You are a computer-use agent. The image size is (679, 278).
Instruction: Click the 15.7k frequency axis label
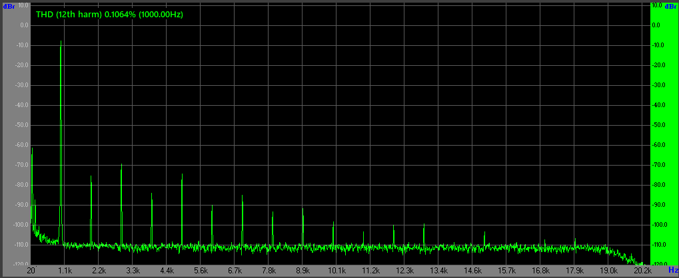pos(506,271)
